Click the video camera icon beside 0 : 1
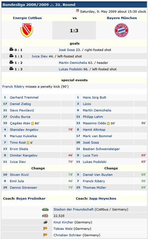 pos(12,50)
